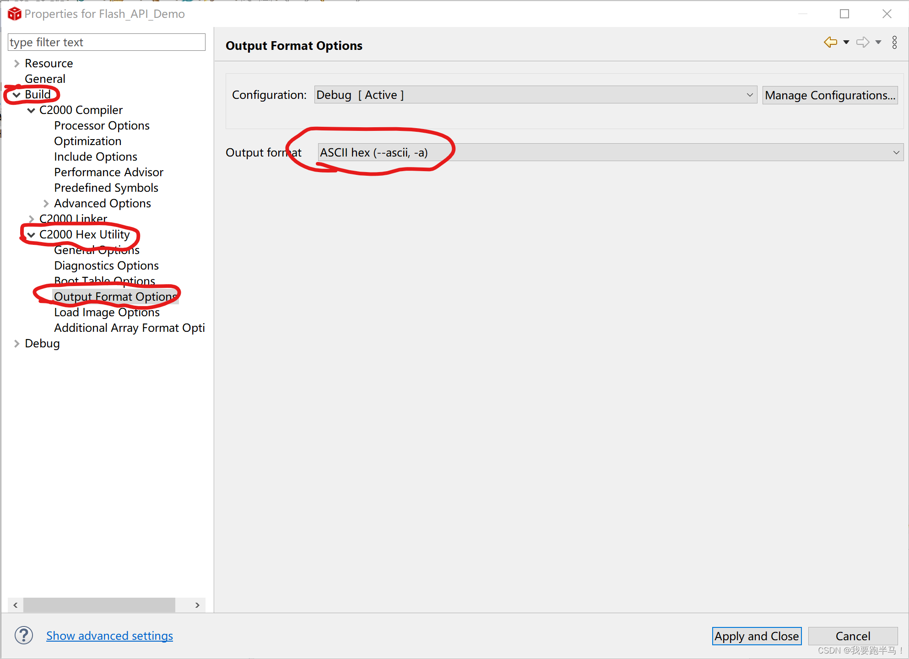Click the help question mark icon
909x659 pixels.
(24, 635)
